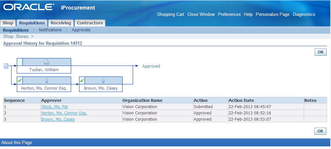Select the Notifications subtab
331x149 pixels.
pyautogui.click(x=50, y=30)
